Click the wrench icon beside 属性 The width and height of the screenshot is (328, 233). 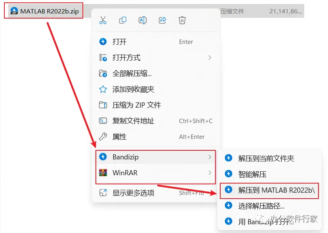pos(103,136)
